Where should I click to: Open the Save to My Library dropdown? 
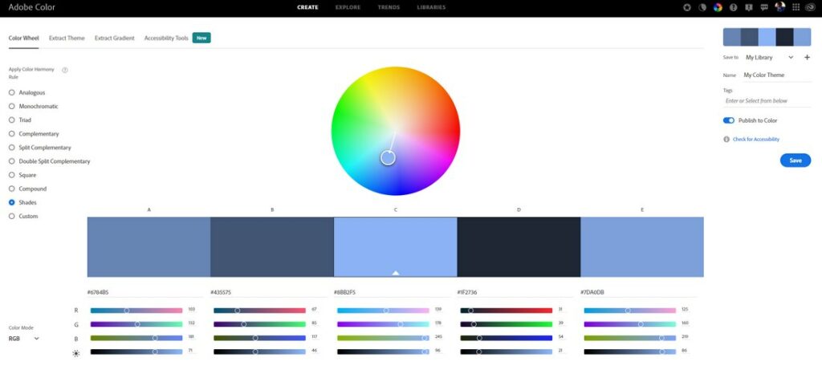click(x=769, y=58)
